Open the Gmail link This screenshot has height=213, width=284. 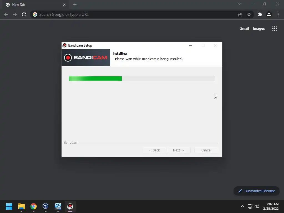pos(244,29)
